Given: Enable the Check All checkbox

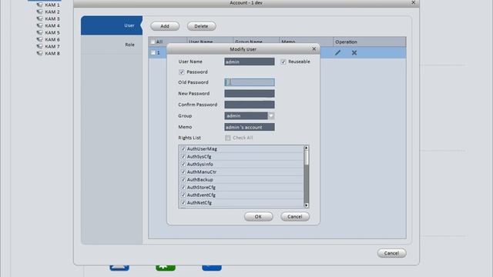Looking at the screenshot, I should 228,138.
